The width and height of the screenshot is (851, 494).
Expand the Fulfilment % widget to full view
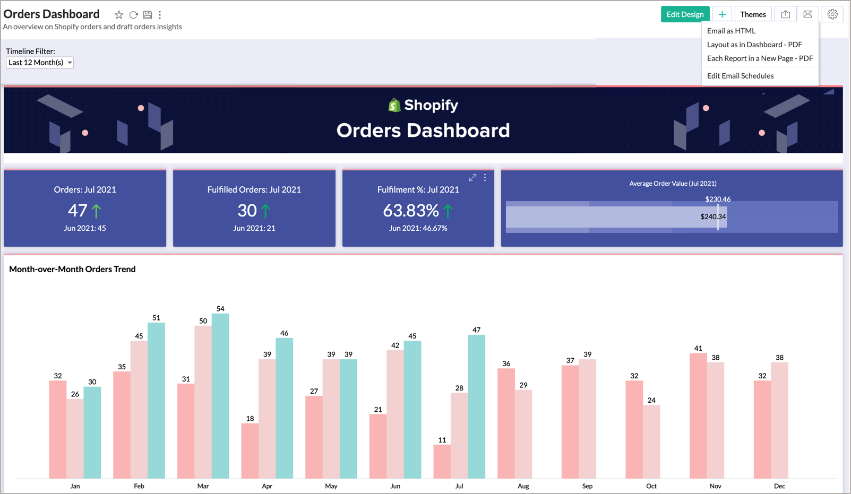[x=472, y=178]
